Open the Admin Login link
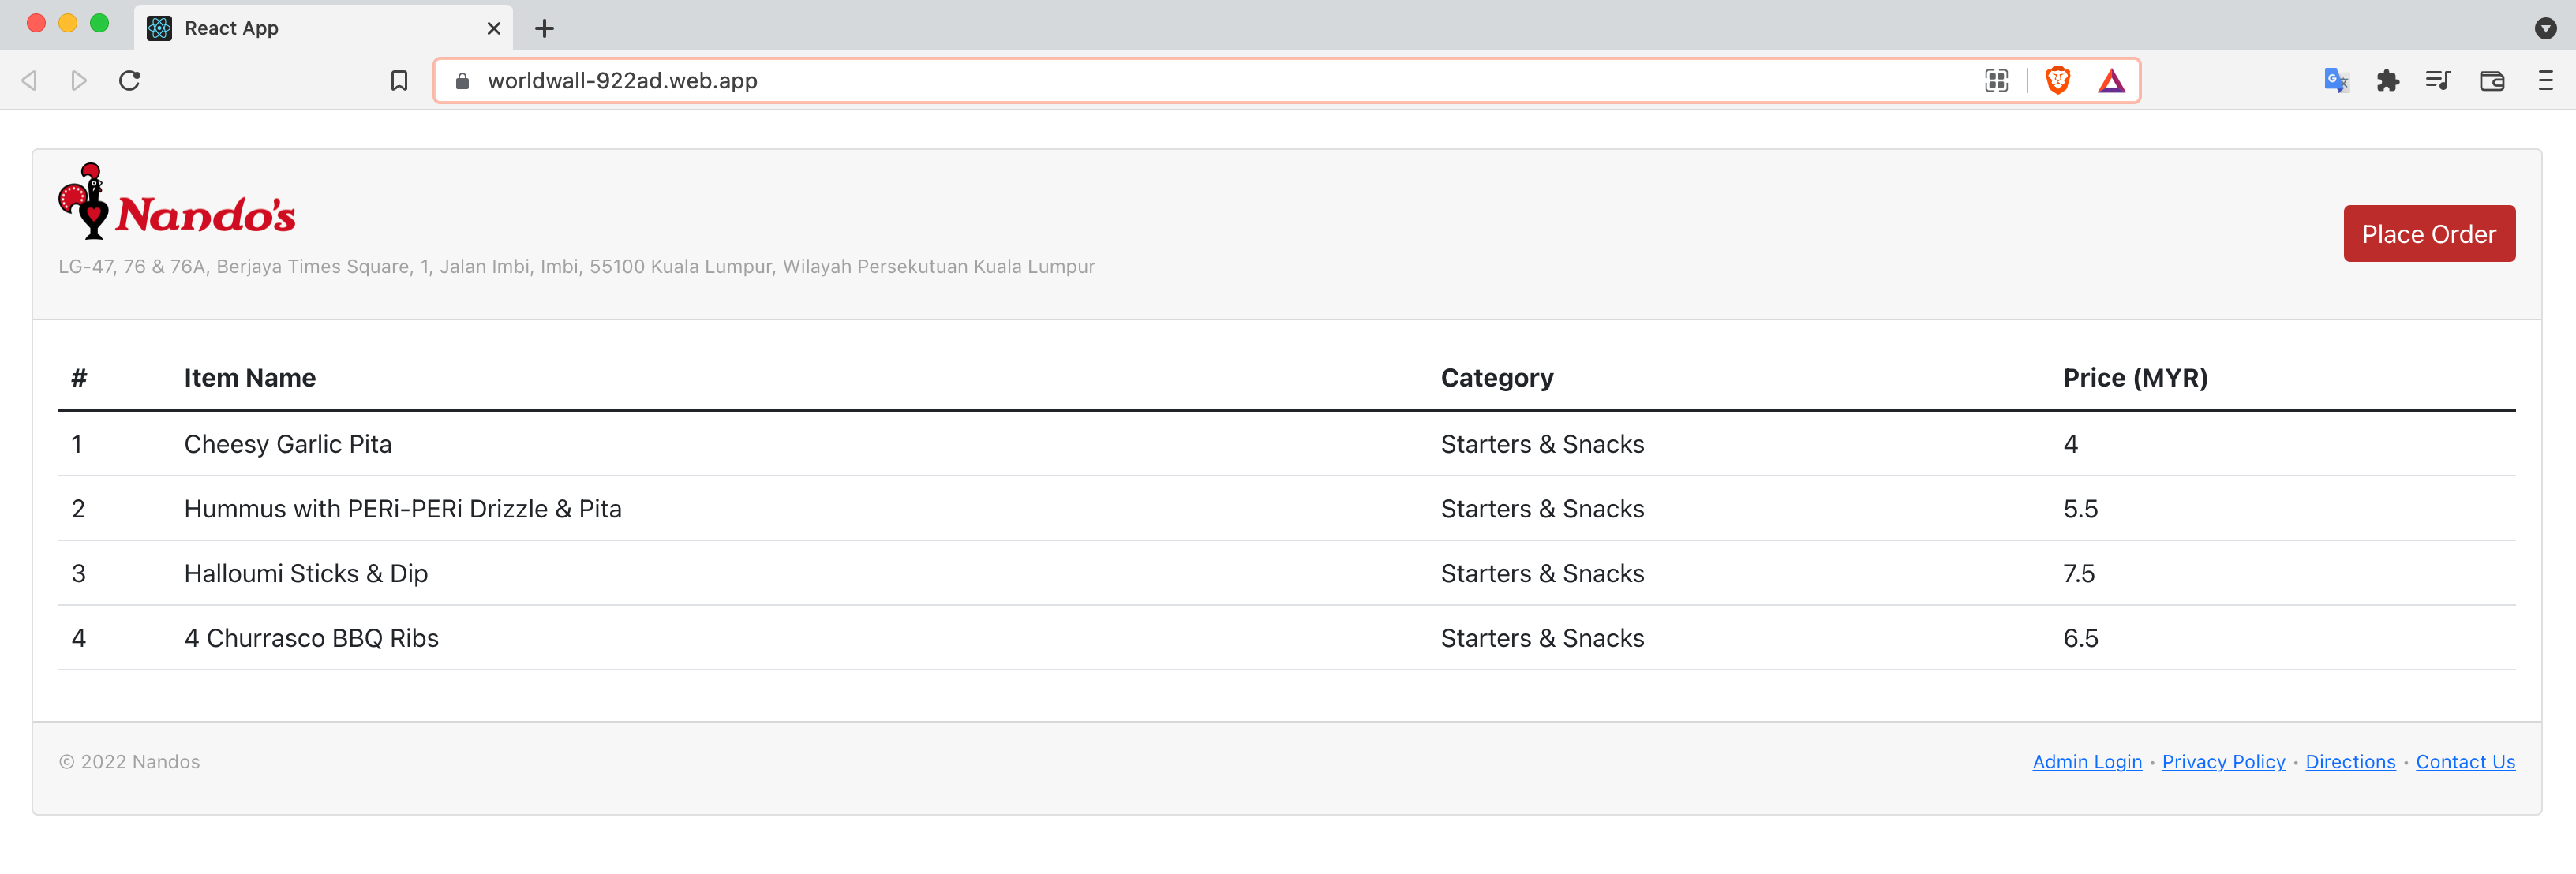The width and height of the screenshot is (2576, 874). click(2087, 762)
